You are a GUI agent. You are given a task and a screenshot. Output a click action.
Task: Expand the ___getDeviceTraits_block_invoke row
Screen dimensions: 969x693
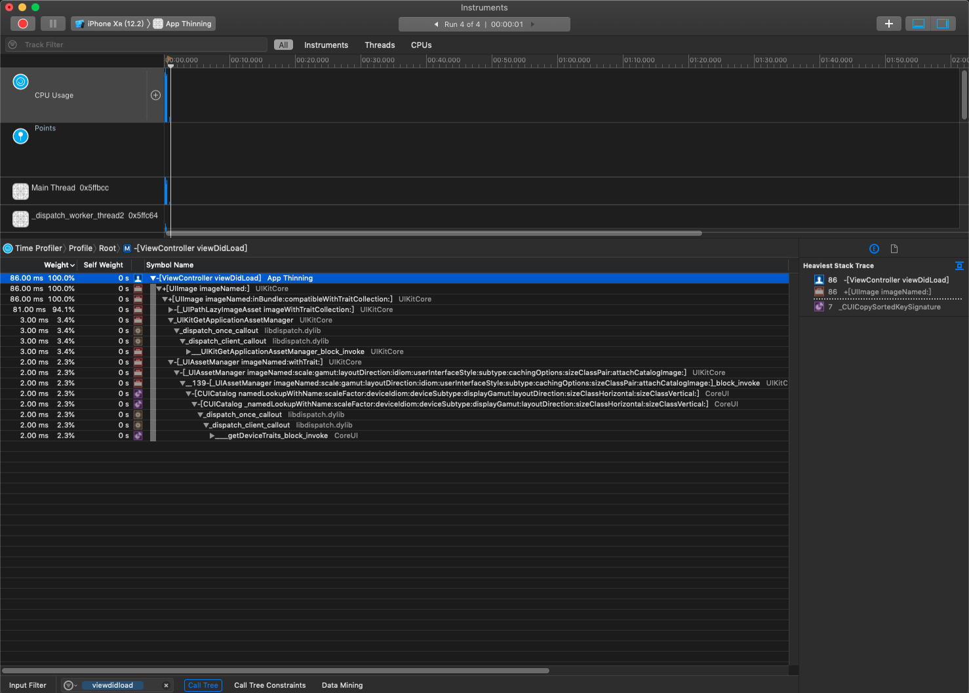pyautogui.click(x=212, y=435)
